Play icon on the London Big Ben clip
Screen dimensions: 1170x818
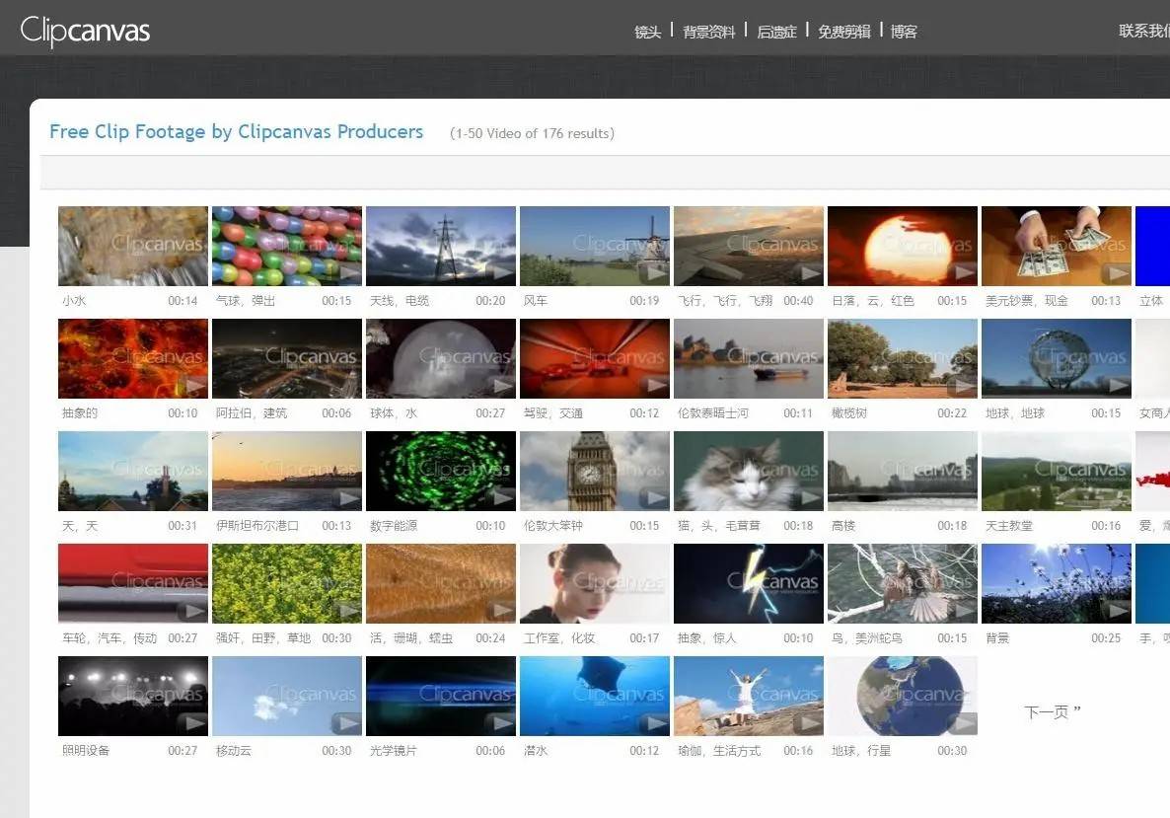[656, 498]
